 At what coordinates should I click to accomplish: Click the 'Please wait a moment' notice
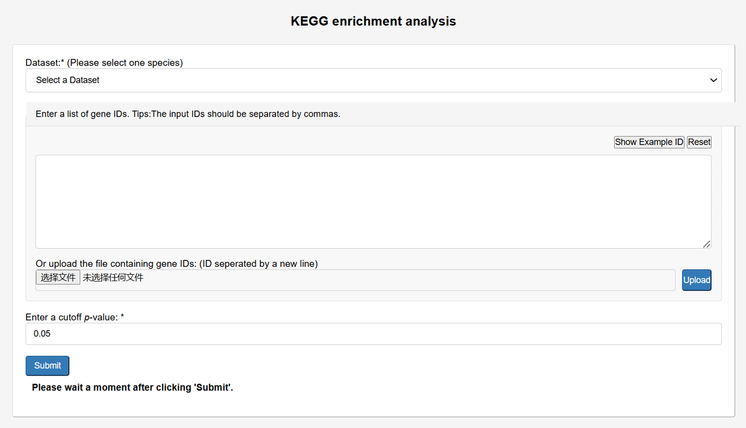pos(132,387)
